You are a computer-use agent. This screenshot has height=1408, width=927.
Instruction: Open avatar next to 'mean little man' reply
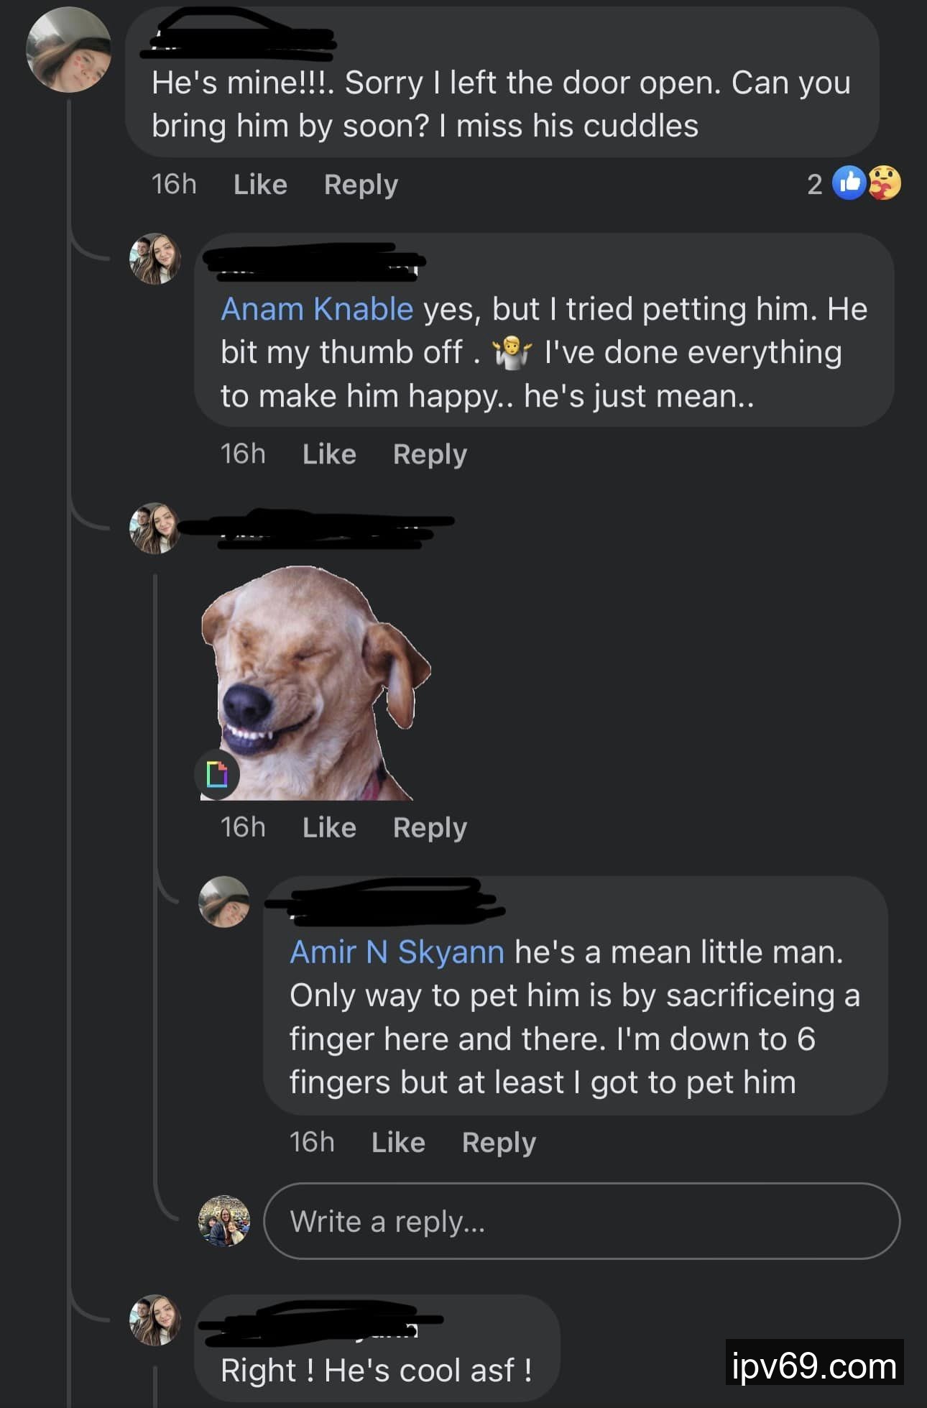pos(223,902)
